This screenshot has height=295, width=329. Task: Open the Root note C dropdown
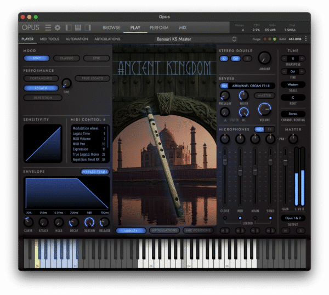tap(293, 98)
